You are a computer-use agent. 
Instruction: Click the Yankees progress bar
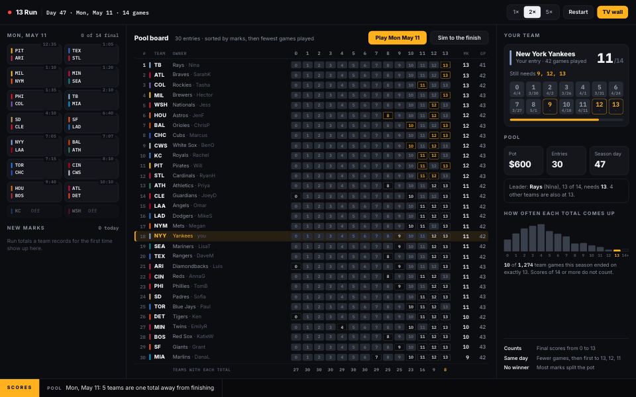point(566,120)
